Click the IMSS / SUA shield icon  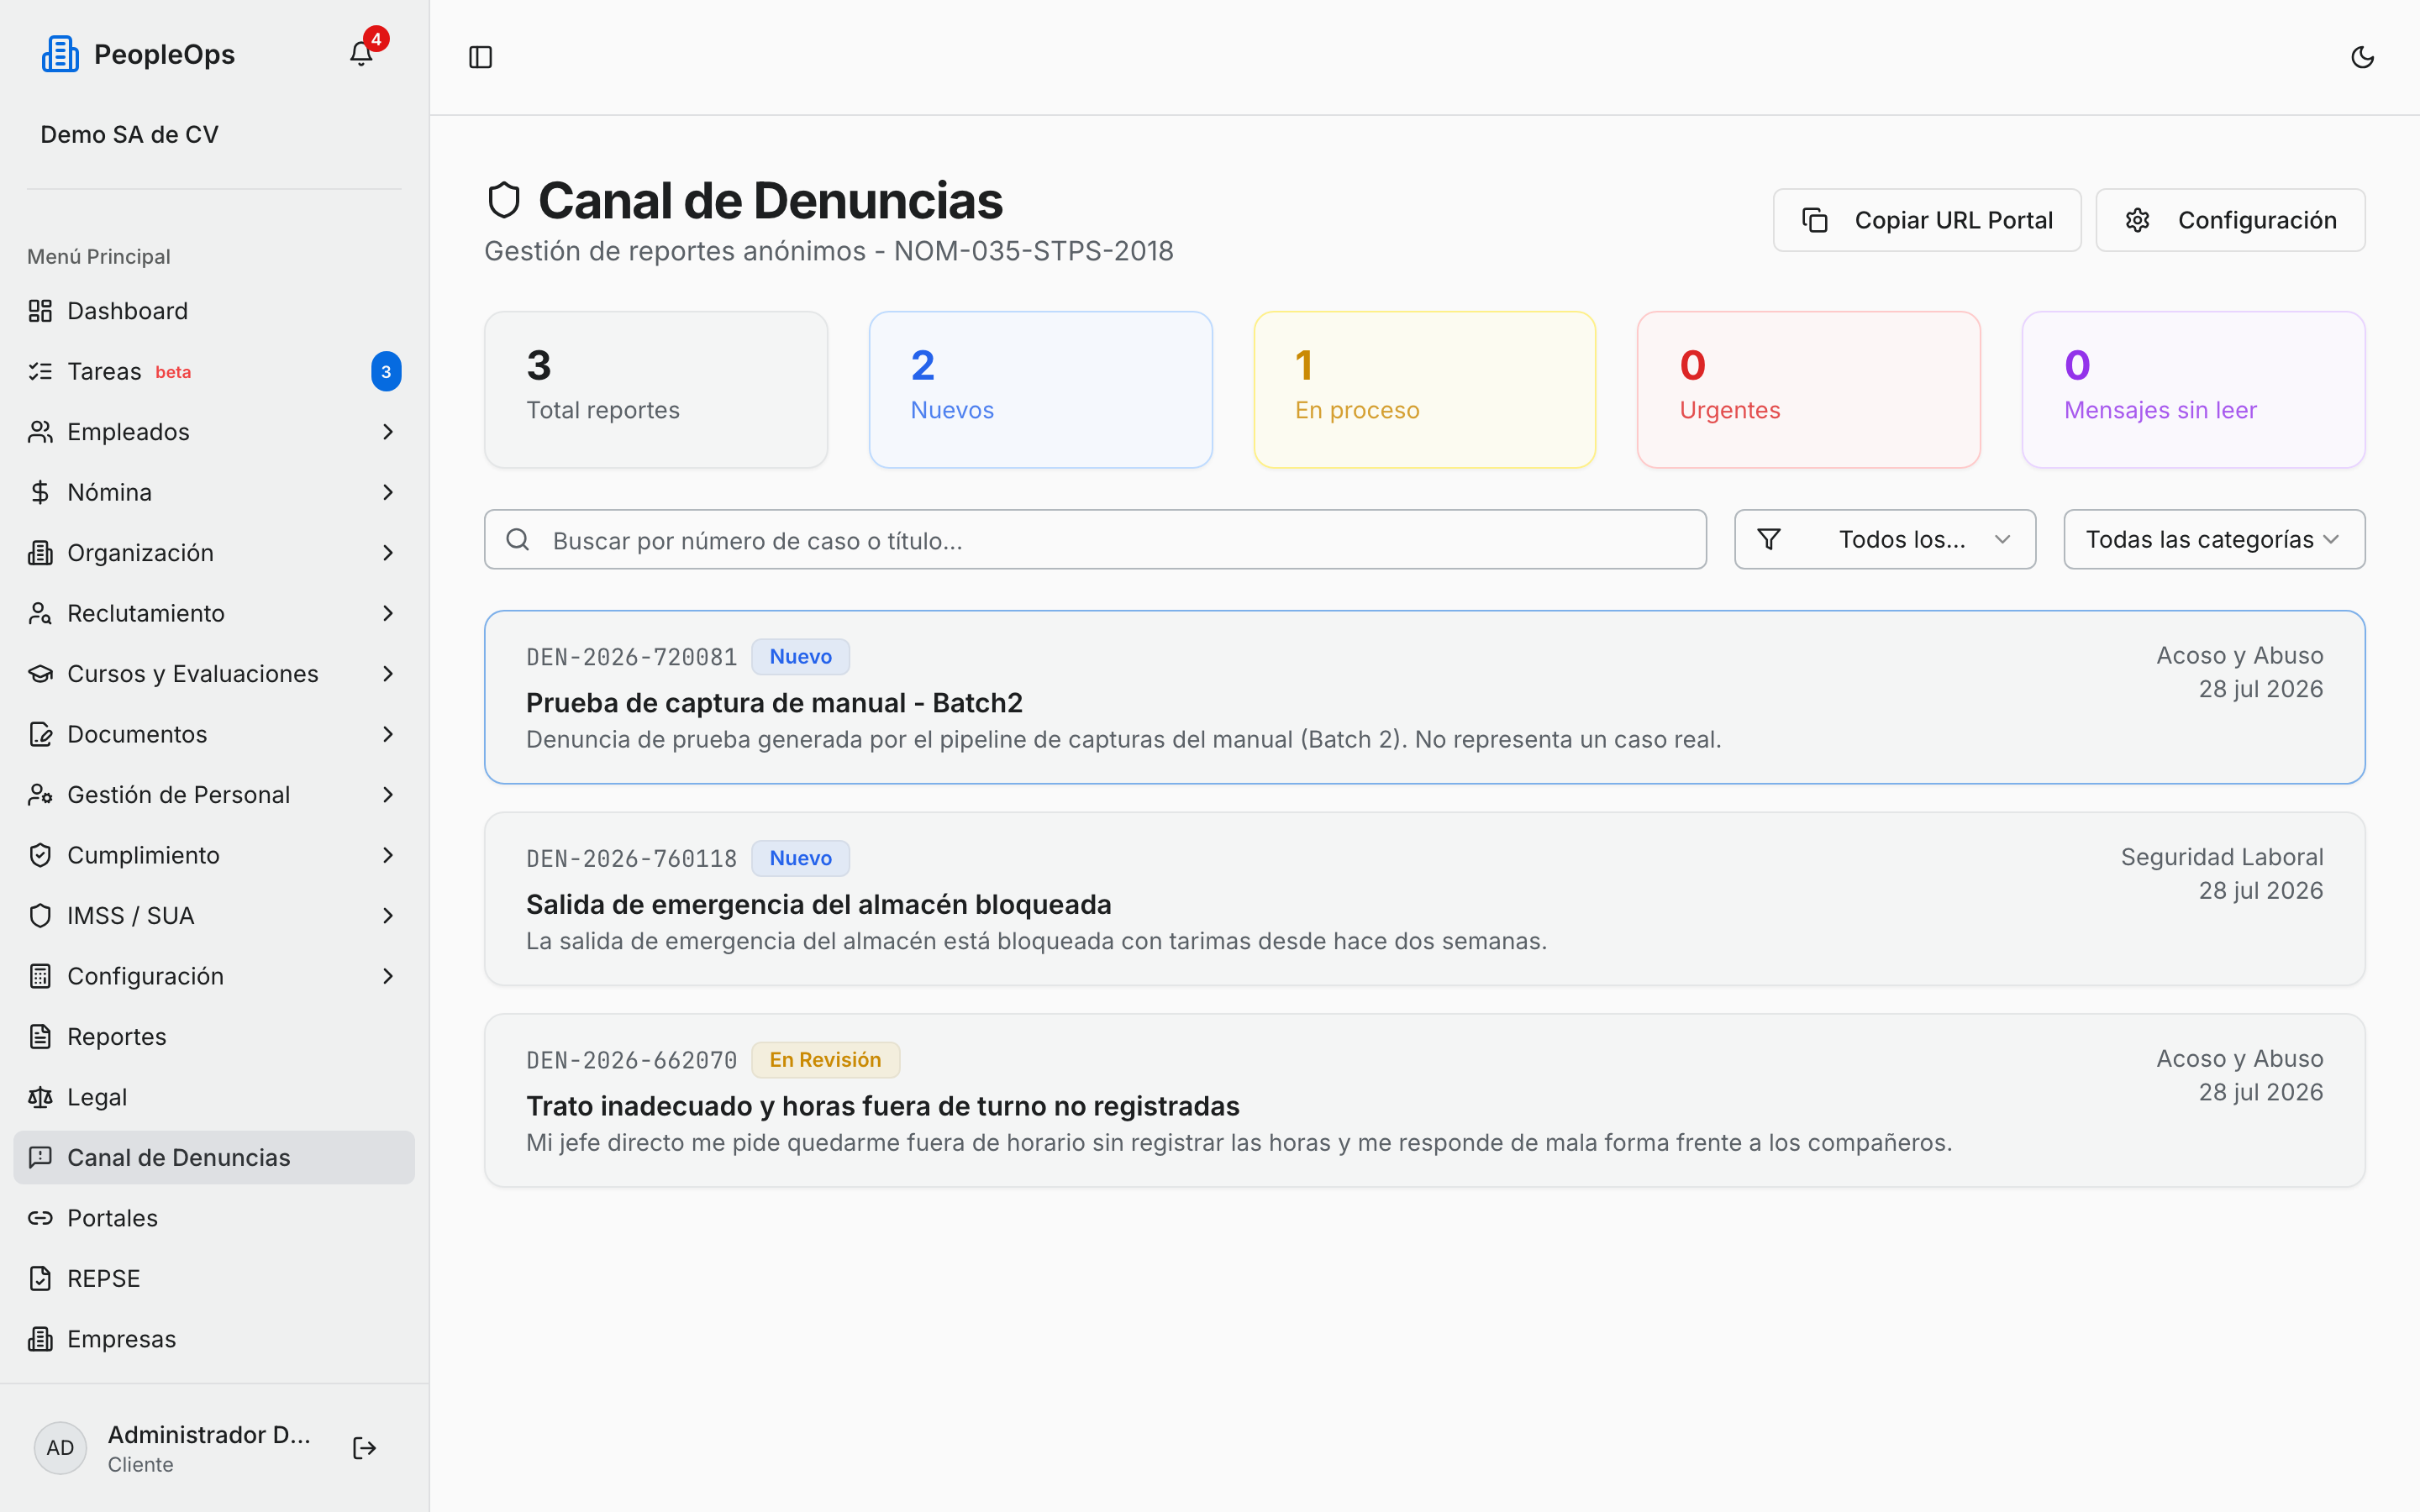tap(40, 916)
